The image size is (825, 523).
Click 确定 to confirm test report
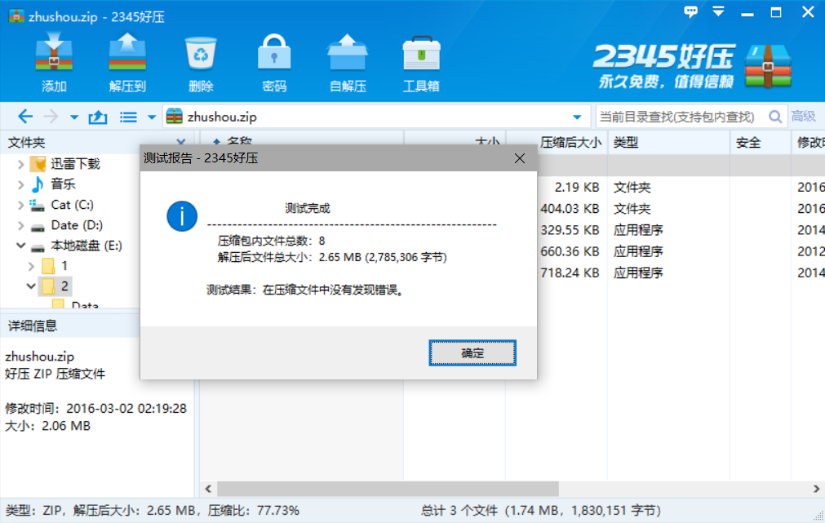point(472,352)
